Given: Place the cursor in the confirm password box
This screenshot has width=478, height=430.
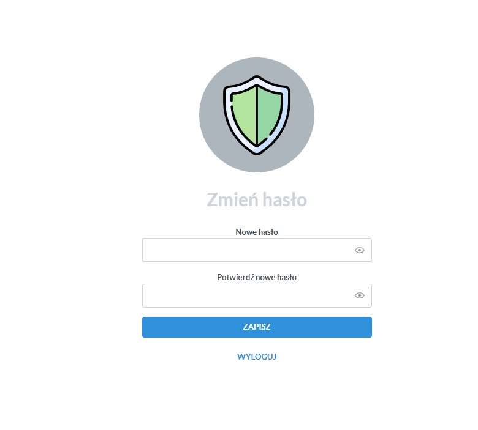Looking at the screenshot, I should [x=257, y=296].
